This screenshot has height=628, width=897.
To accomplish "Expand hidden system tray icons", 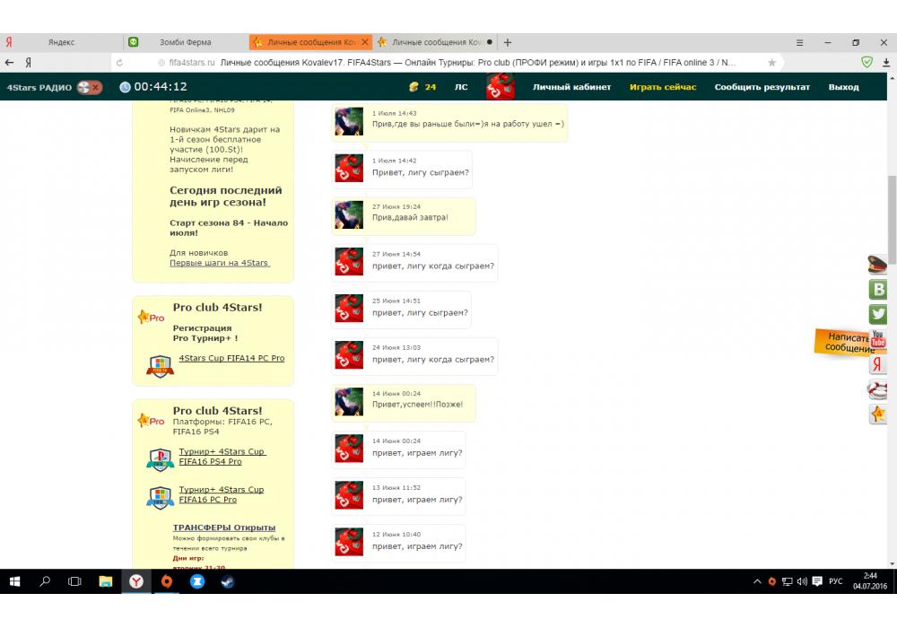I will tap(758, 581).
